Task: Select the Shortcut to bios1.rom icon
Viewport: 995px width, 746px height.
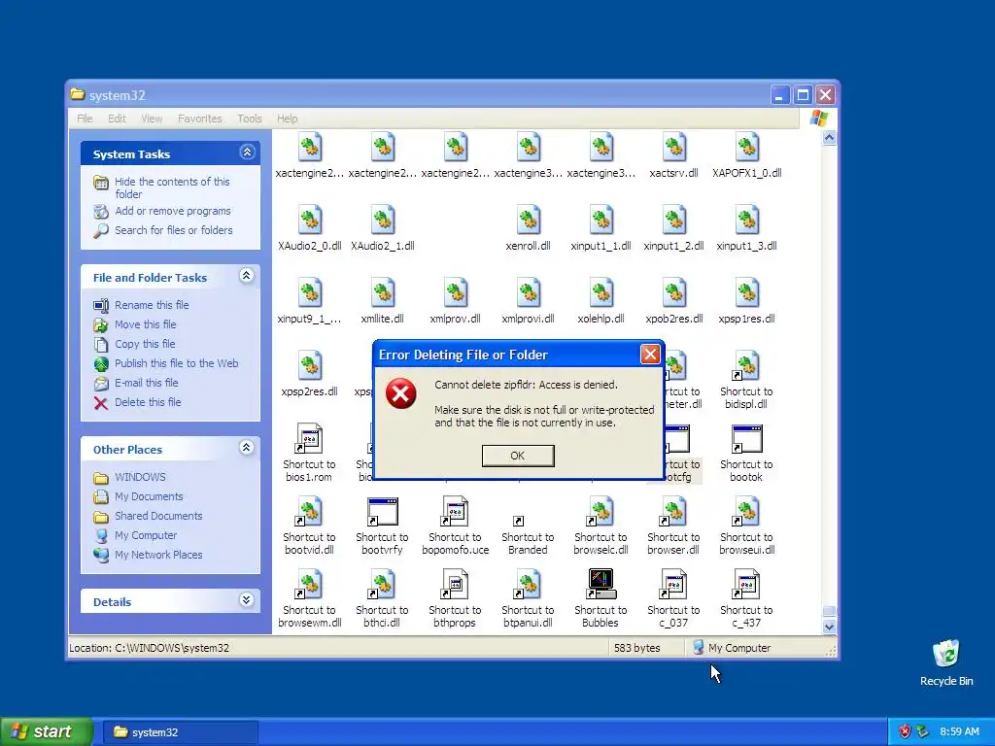Action: click(x=310, y=439)
